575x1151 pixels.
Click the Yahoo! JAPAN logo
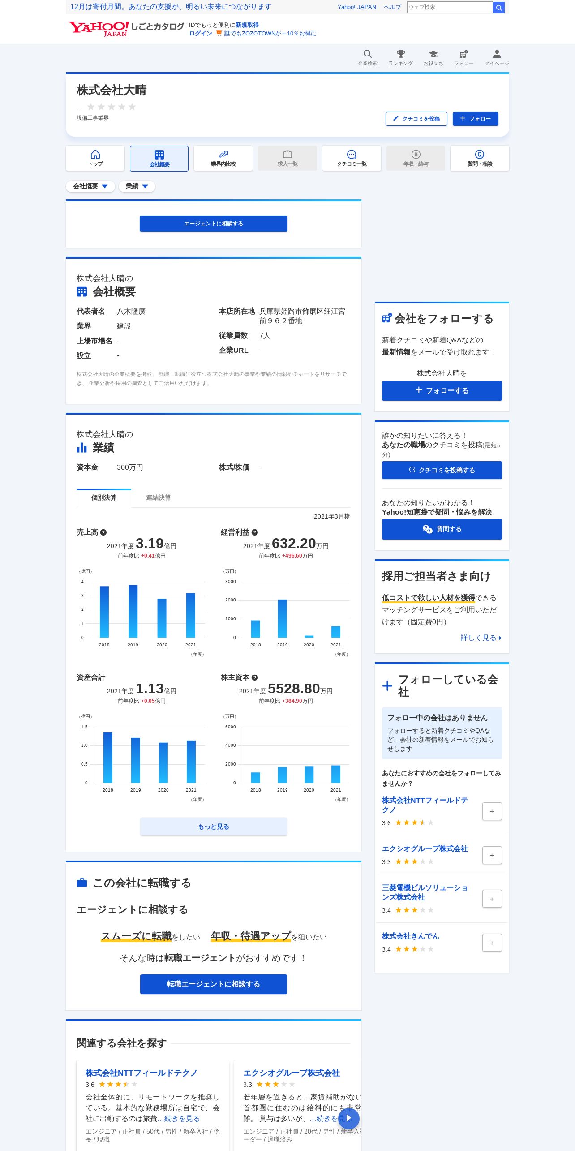click(98, 29)
